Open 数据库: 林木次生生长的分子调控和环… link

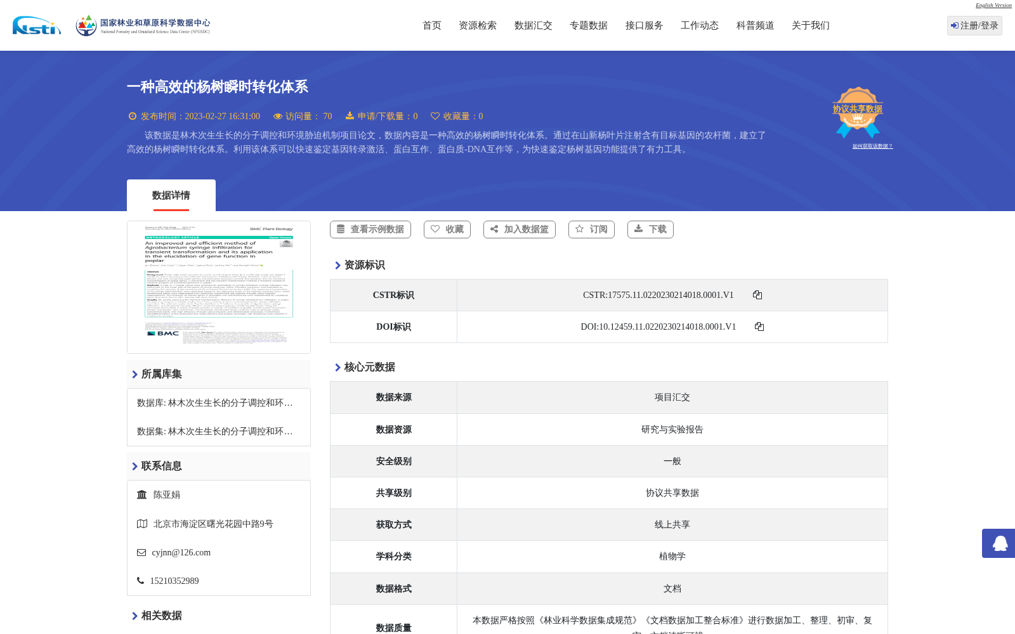pyautogui.click(x=215, y=403)
